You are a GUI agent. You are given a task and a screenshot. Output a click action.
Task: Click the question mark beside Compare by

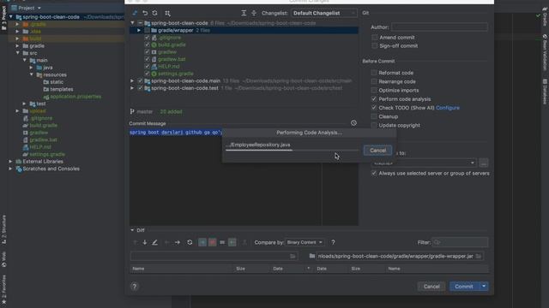click(333, 242)
